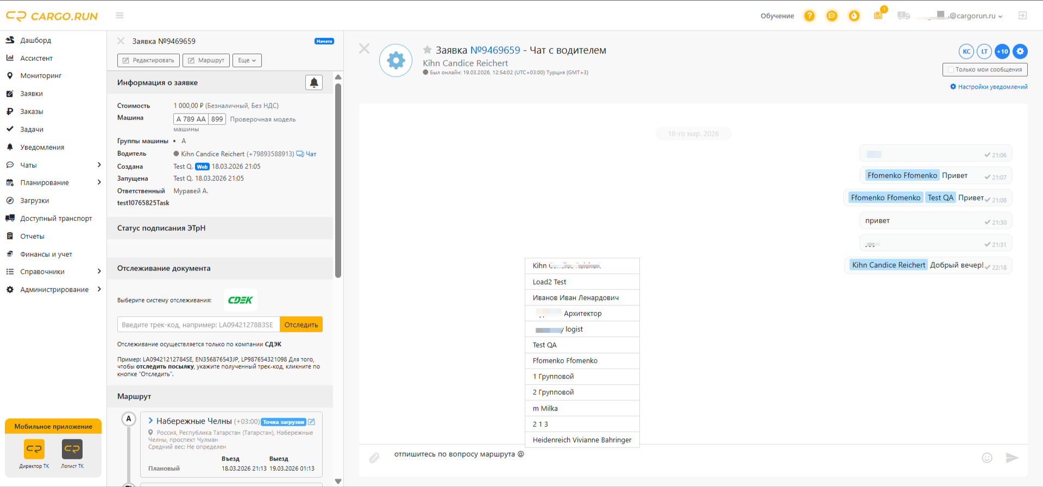Image resolution: width=1043 pixels, height=487 pixels.
Task: Open the @cargorun.ru account dropdown
Action: [959, 16]
